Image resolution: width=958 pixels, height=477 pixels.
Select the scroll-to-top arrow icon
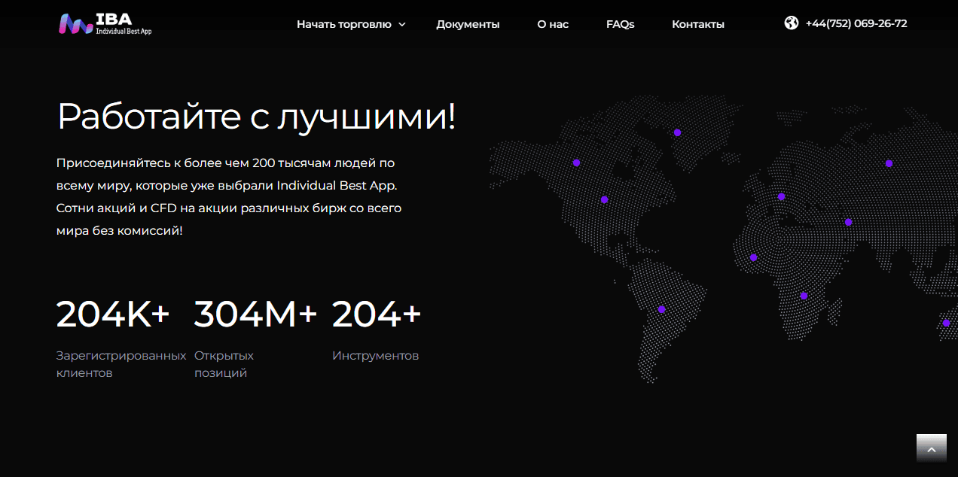point(932,448)
